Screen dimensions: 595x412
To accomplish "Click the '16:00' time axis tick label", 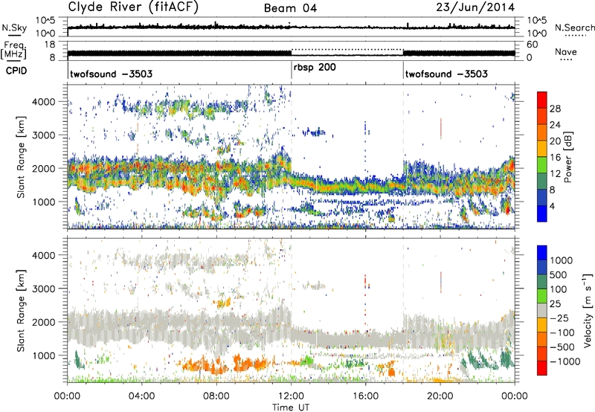I will tap(365, 396).
